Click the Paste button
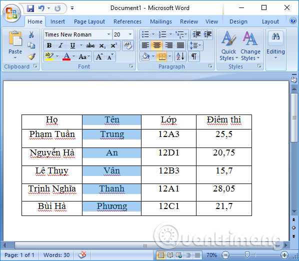This screenshot has height=261, width=299. coord(15,45)
